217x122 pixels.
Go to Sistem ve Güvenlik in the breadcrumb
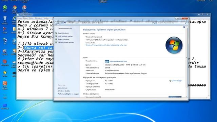tap(89, 23)
